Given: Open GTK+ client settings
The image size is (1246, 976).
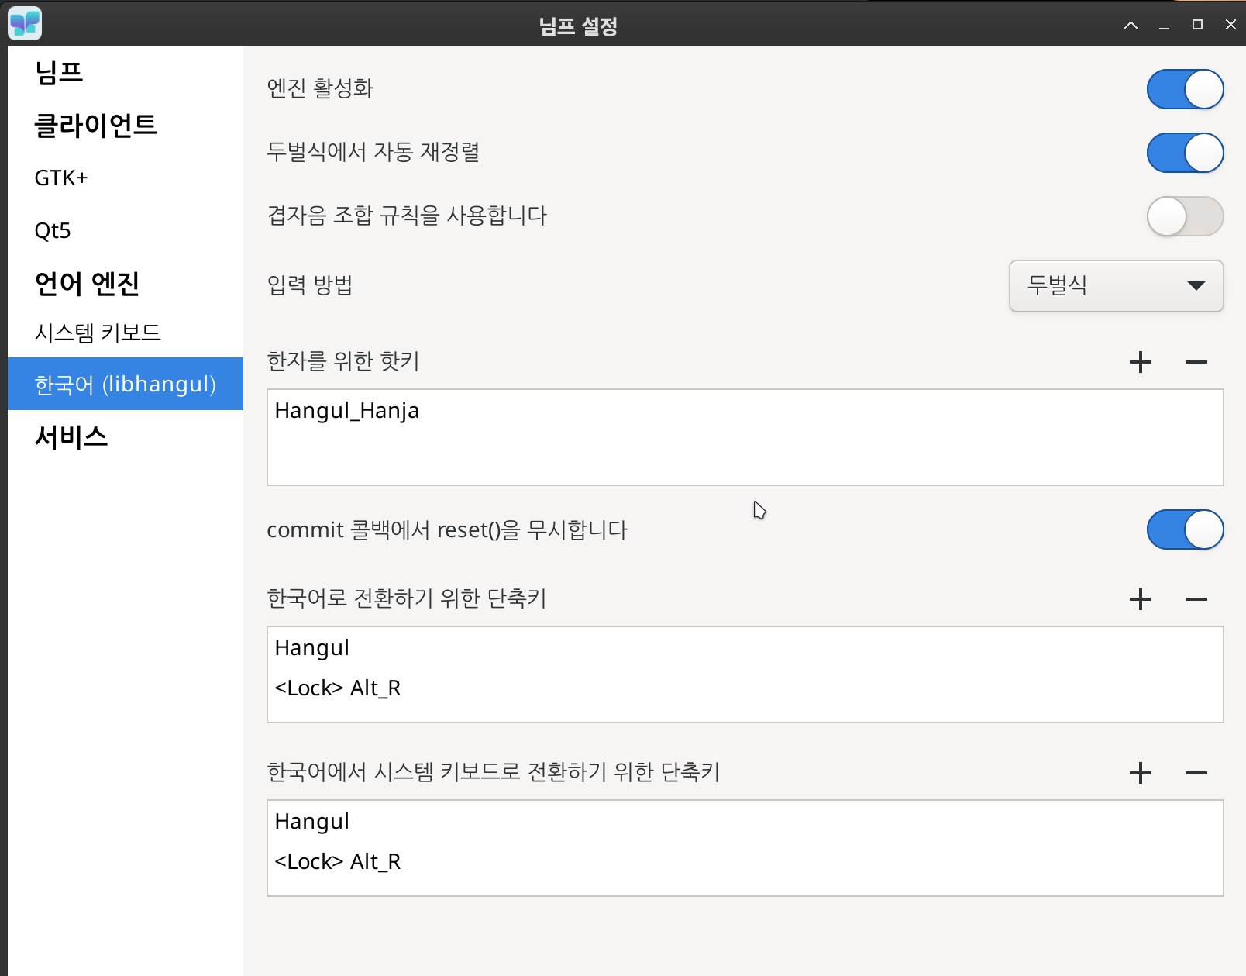Looking at the screenshot, I should click(126, 178).
